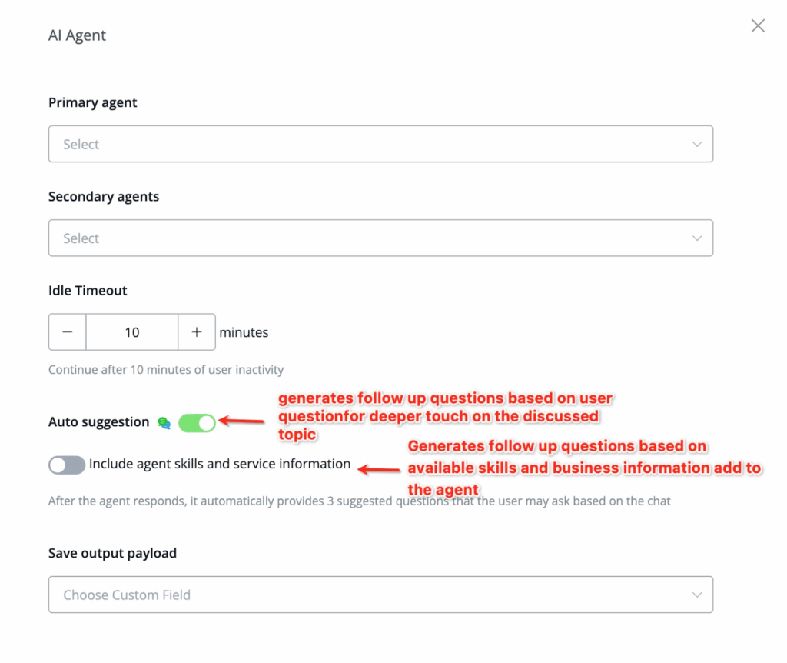Open the Secondary agents select box
The image size is (787, 663).
coord(369,238)
